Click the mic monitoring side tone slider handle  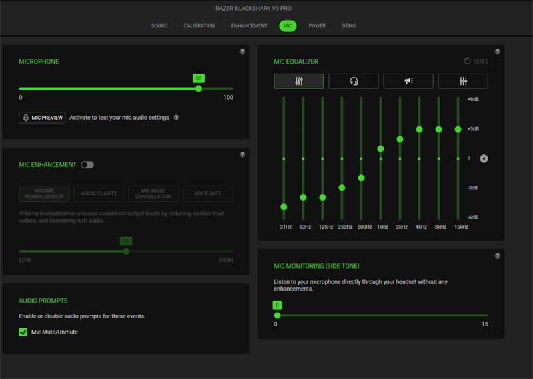pos(277,316)
